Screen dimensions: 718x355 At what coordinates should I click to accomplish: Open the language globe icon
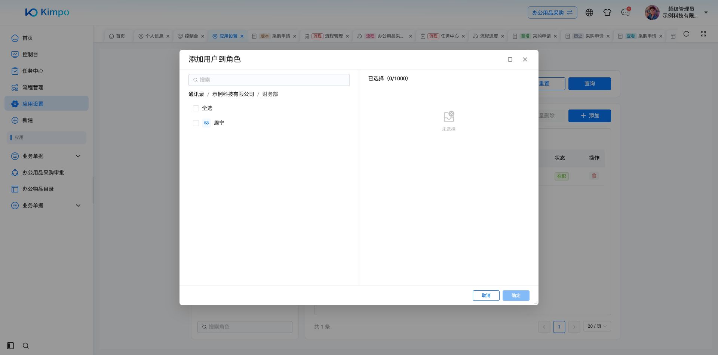pyautogui.click(x=589, y=13)
